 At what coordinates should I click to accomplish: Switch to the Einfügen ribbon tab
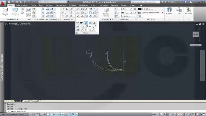[72, 5]
